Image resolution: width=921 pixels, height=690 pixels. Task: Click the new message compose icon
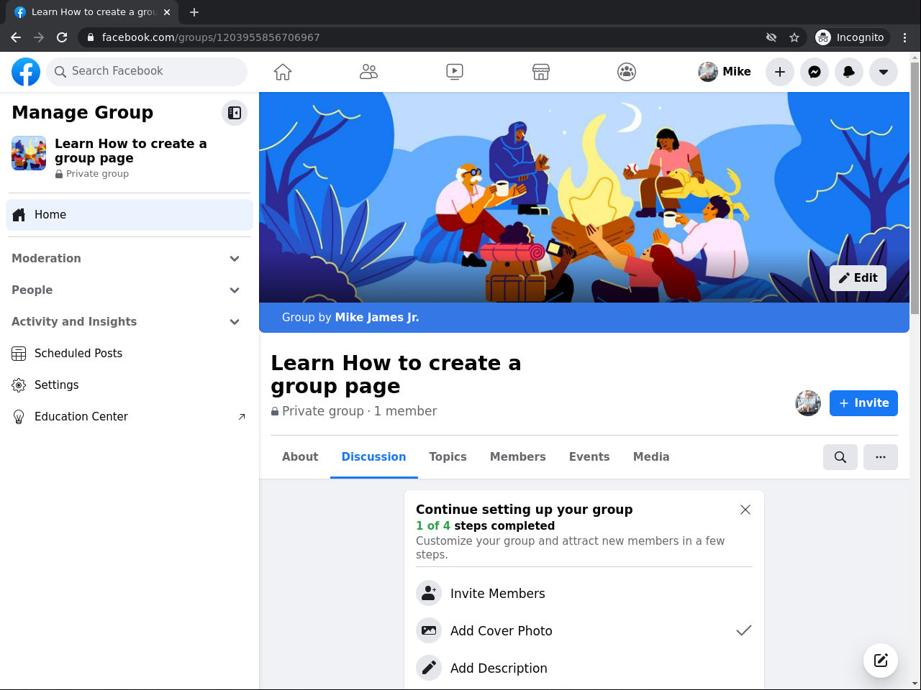[x=881, y=661]
